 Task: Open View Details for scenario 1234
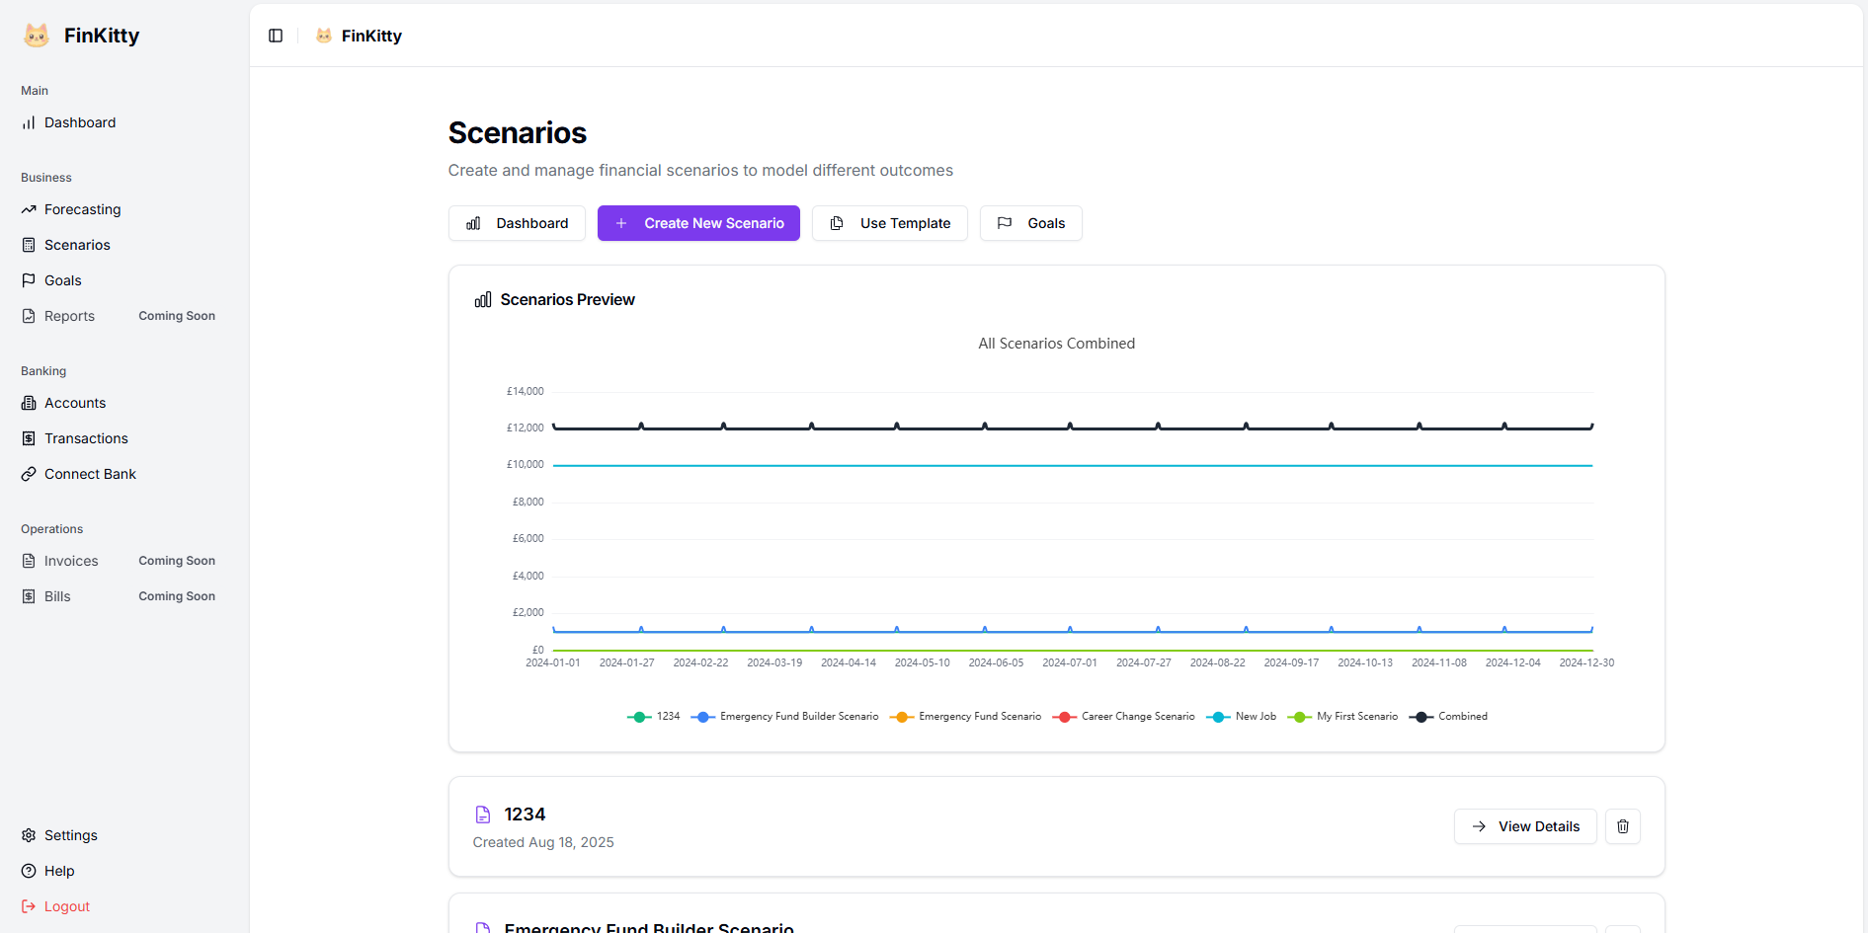1525,826
